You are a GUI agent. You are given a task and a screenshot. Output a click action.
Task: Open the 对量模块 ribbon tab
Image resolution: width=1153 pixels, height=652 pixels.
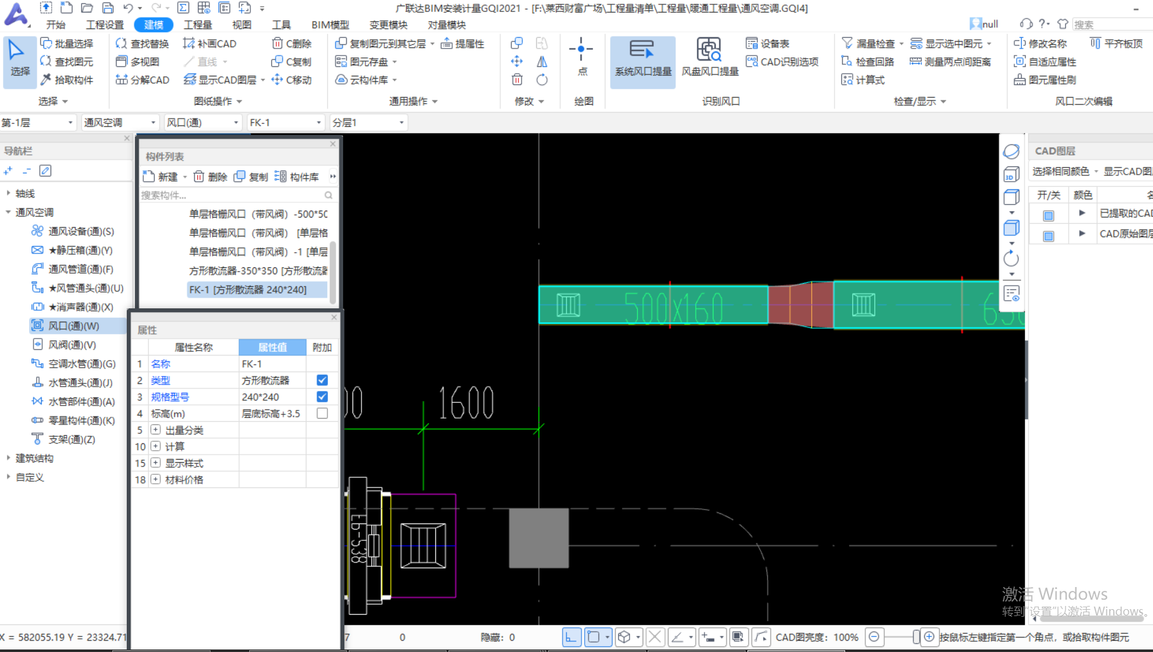(x=447, y=25)
